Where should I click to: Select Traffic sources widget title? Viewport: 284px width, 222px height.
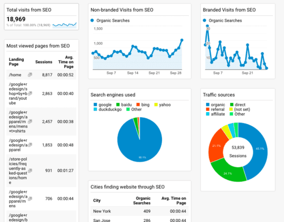pyautogui.click(x=219, y=95)
